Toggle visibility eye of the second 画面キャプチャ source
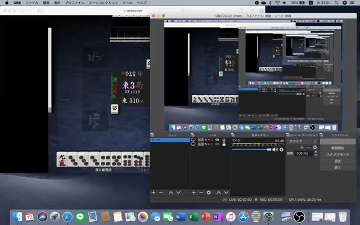Screen dimensions: 360x225 [217, 144]
